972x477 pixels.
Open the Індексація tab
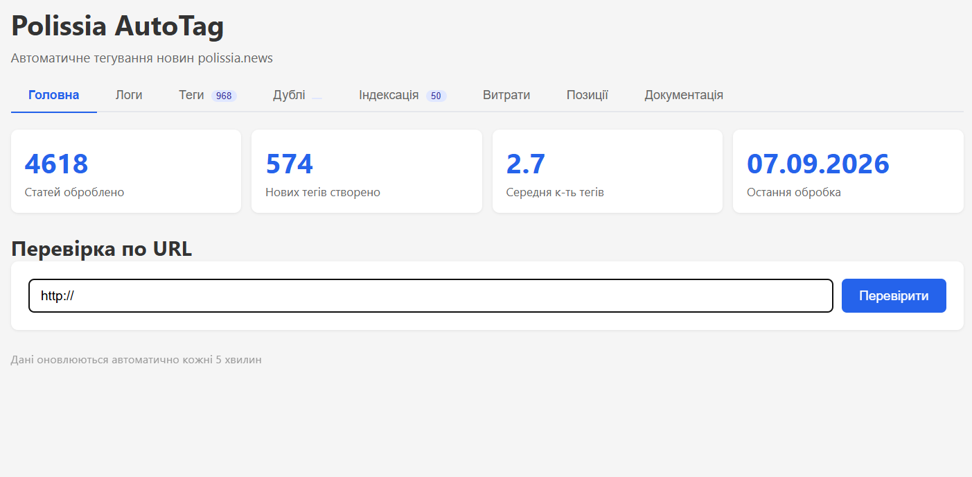pyautogui.click(x=403, y=95)
